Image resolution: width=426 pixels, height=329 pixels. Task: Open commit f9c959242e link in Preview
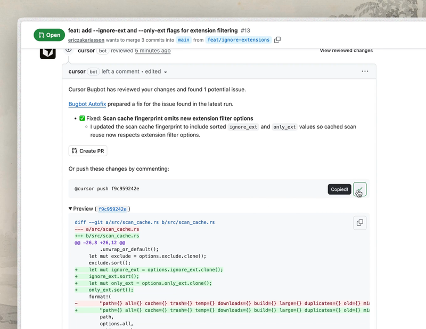112,209
